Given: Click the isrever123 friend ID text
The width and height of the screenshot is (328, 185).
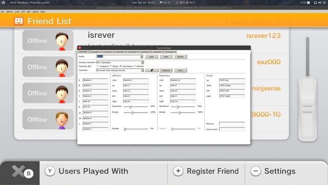Looking at the screenshot, I should pyautogui.click(x=263, y=35).
